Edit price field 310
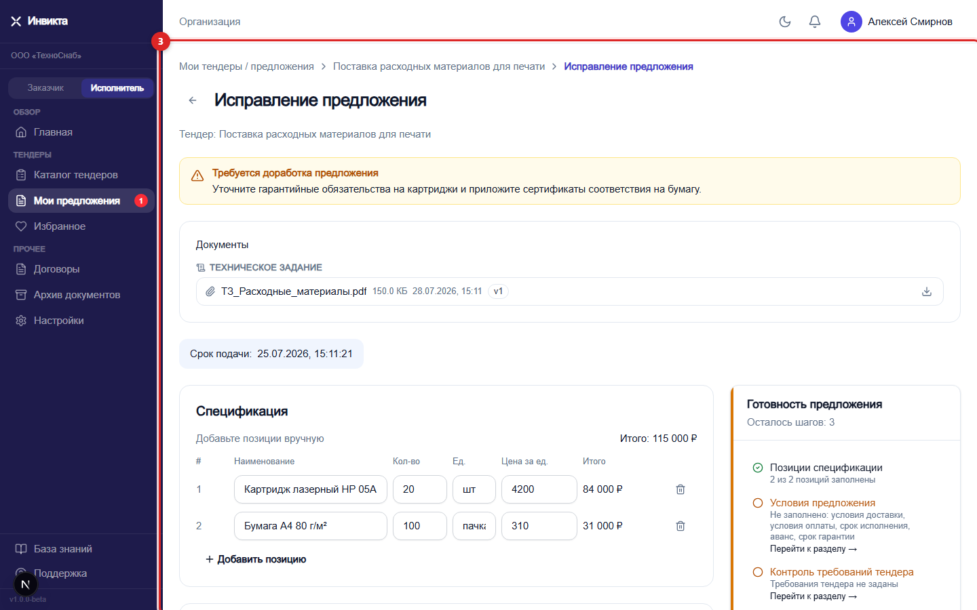This screenshot has width=977, height=610. coord(539,526)
